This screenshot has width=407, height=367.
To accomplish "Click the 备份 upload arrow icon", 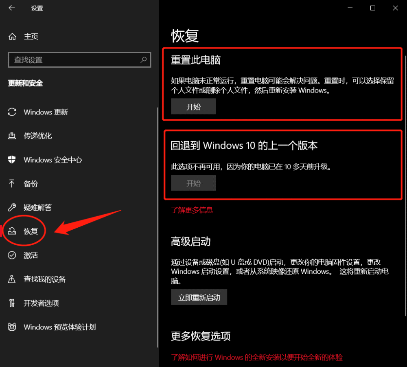I will [x=12, y=184].
